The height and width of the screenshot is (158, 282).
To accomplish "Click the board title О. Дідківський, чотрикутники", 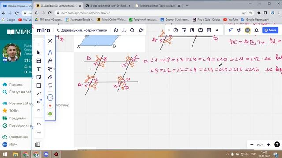I will point(82,30).
